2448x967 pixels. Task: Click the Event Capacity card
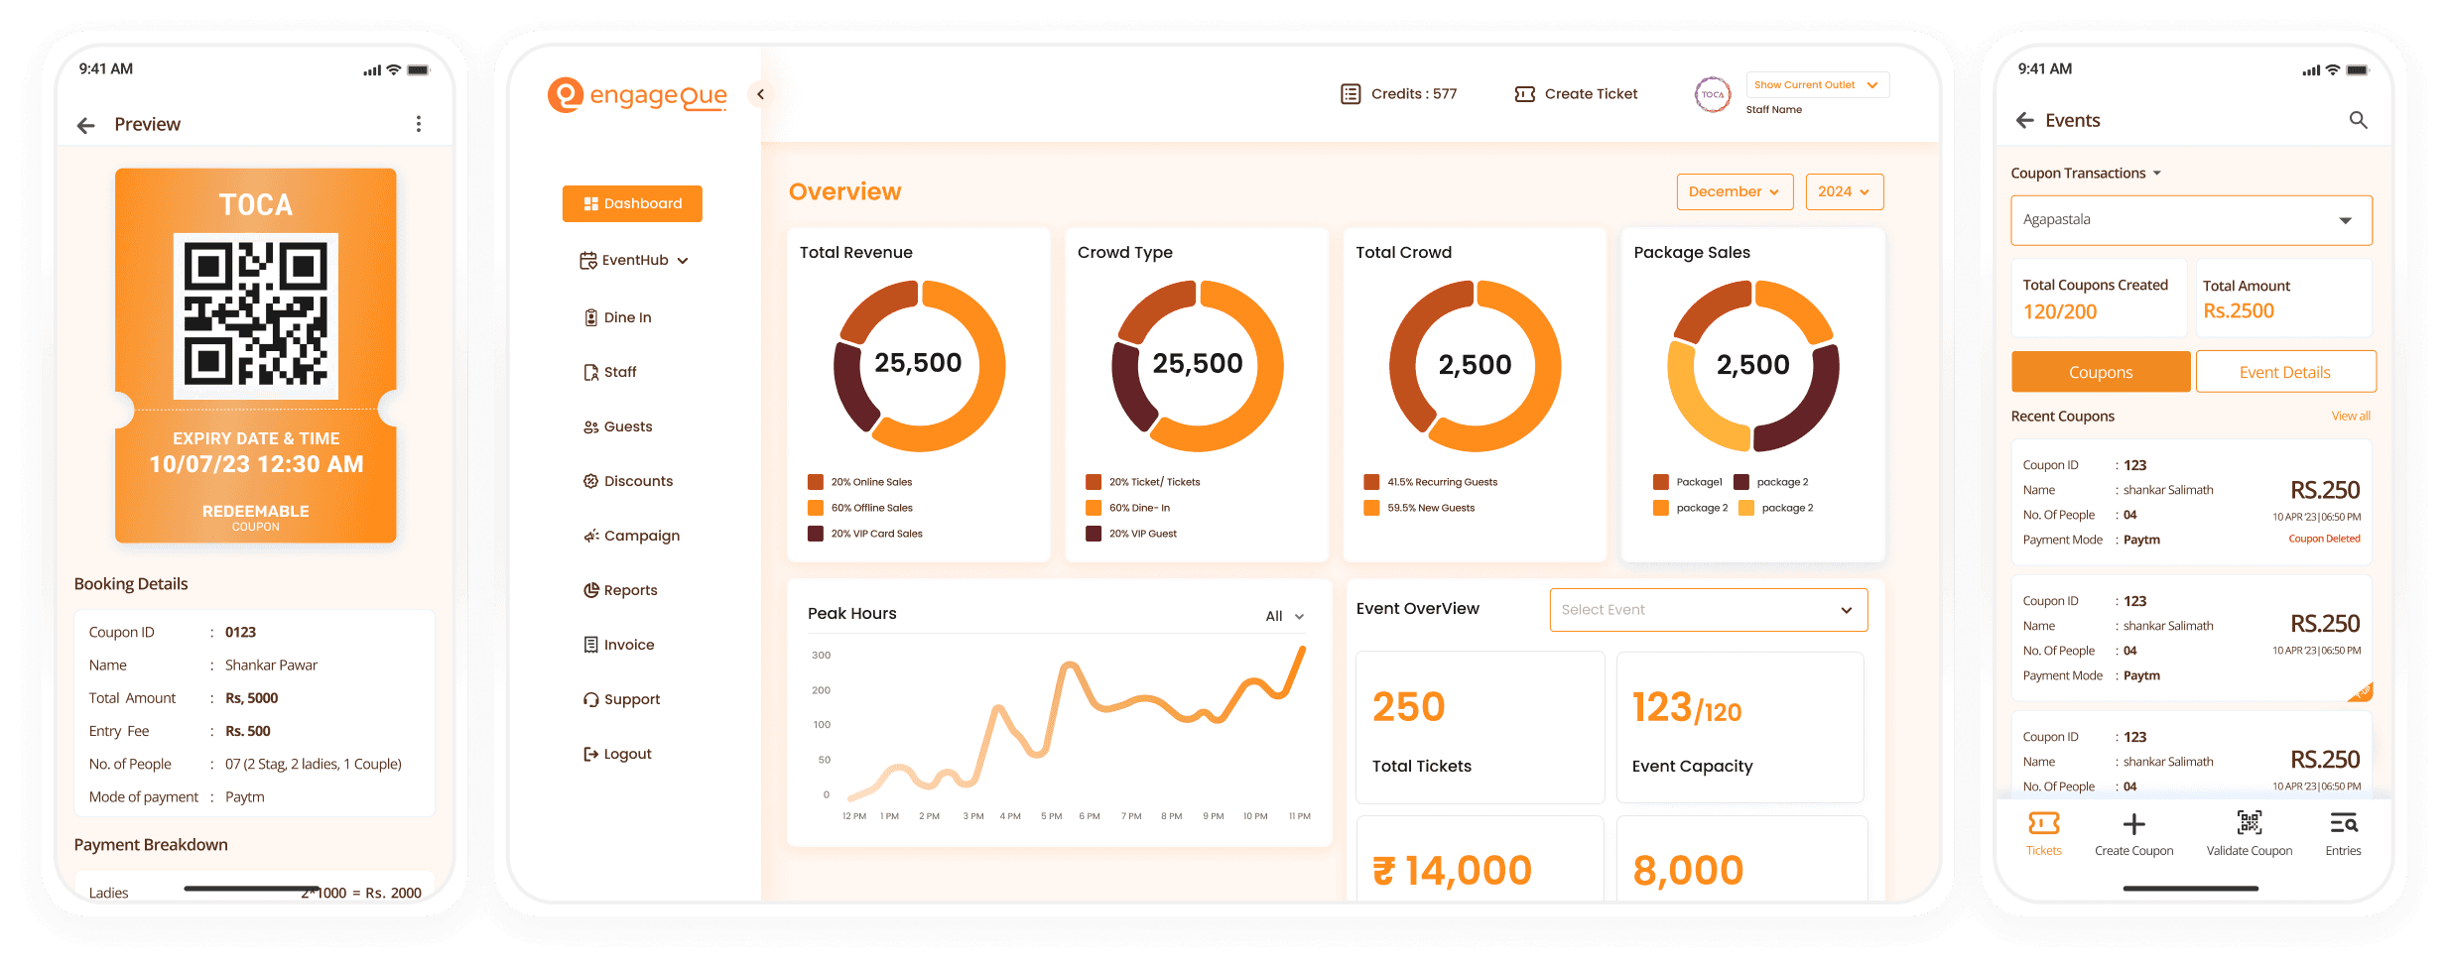(x=1740, y=727)
